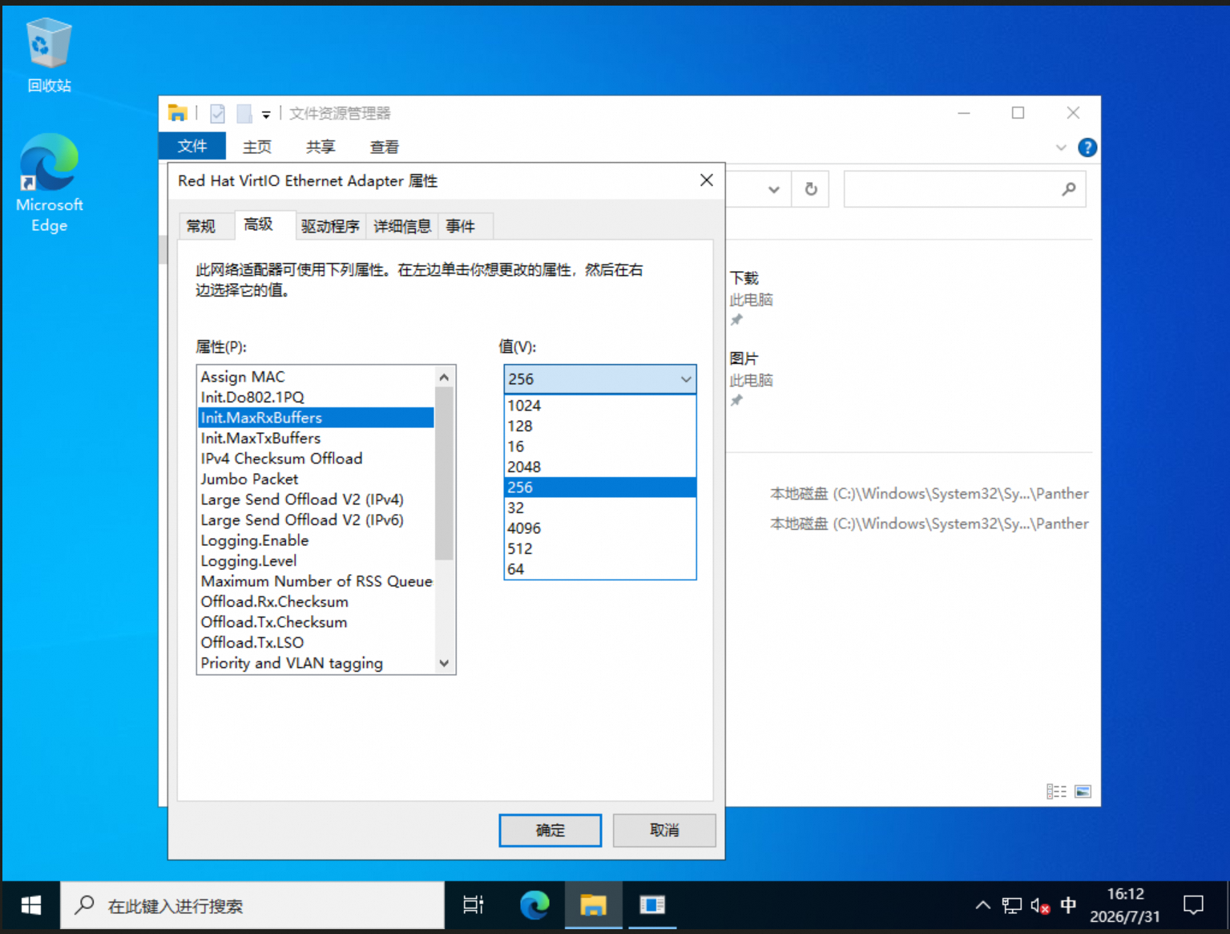The height and width of the screenshot is (934, 1230).
Task: Click property list scroll up arrow
Action: coord(445,377)
